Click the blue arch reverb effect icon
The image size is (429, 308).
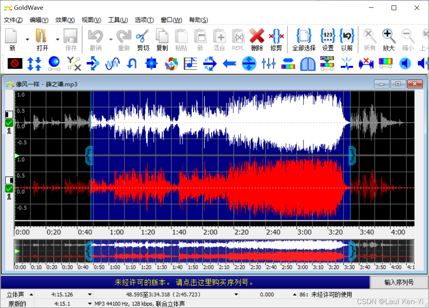click(308, 64)
